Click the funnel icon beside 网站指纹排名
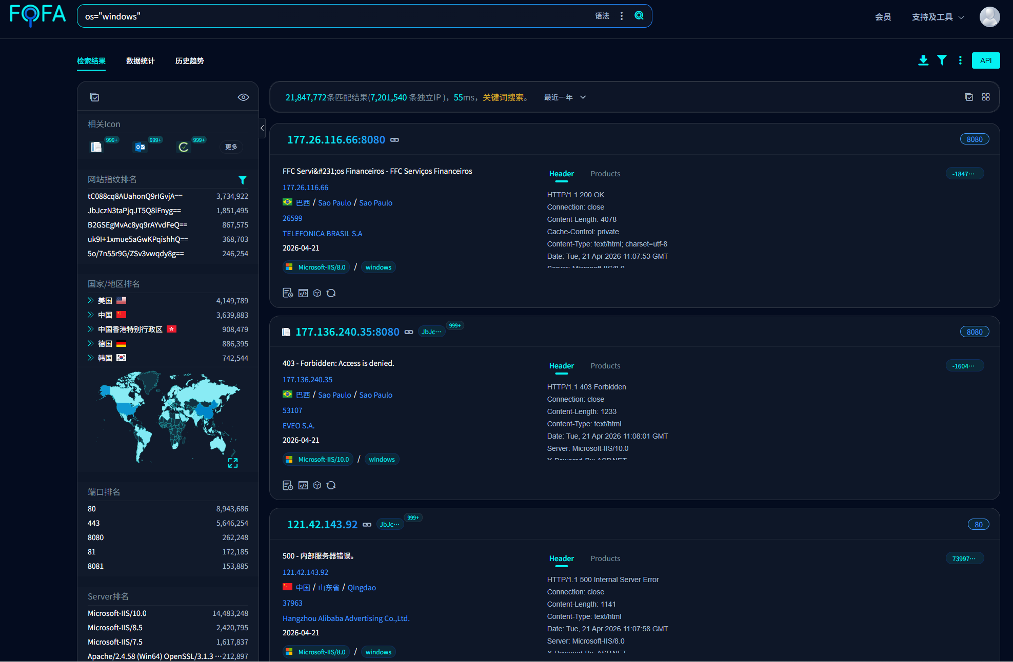The height and width of the screenshot is (662, 1013). click(x=243, y=180)
